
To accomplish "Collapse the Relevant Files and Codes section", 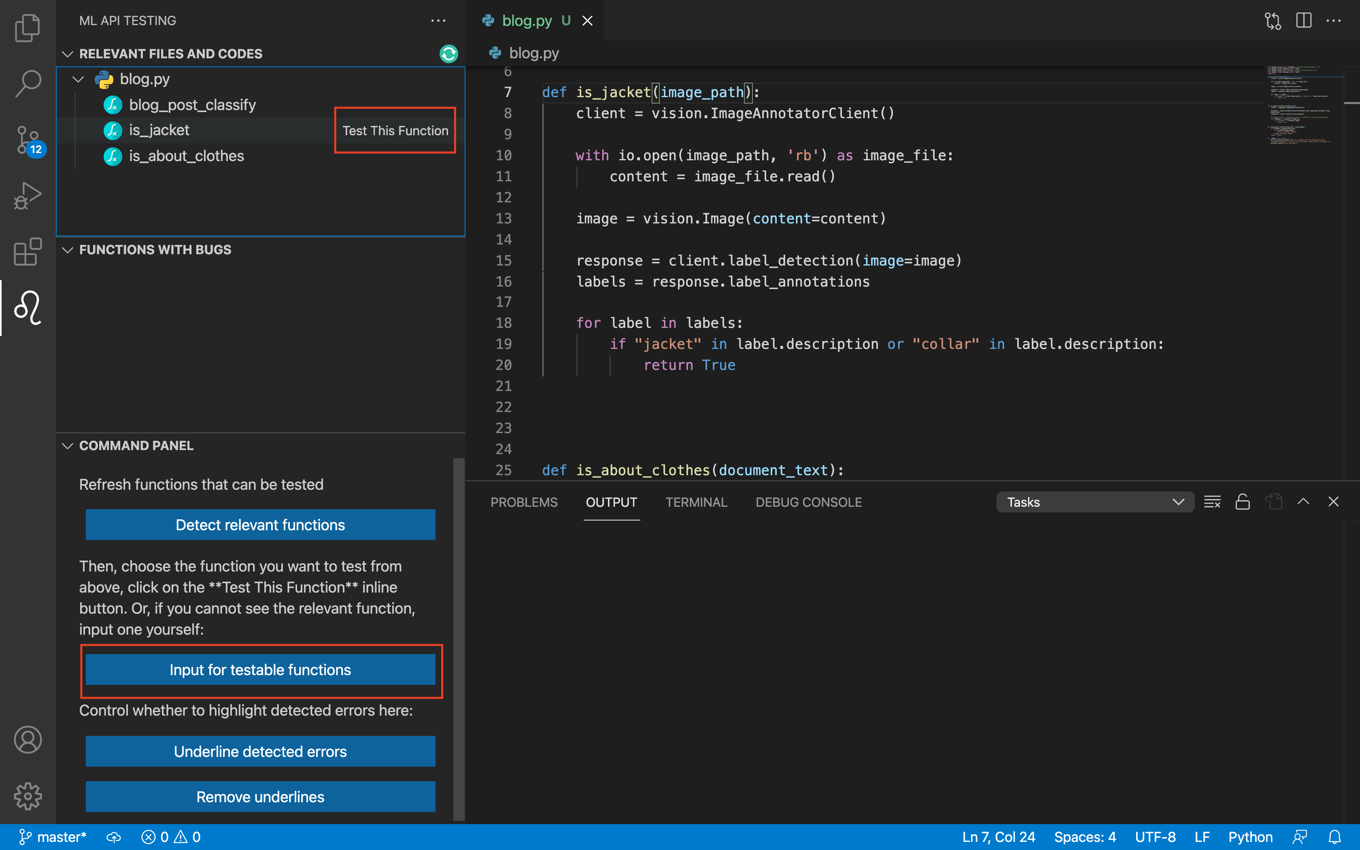I will coord(68,53).
